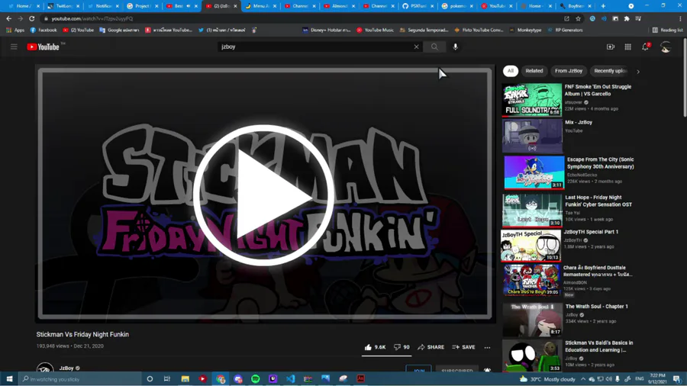Viewport: 687px width, 386px height.
Task: Show more filter chips with right chevron
Action: click(638, 72)
